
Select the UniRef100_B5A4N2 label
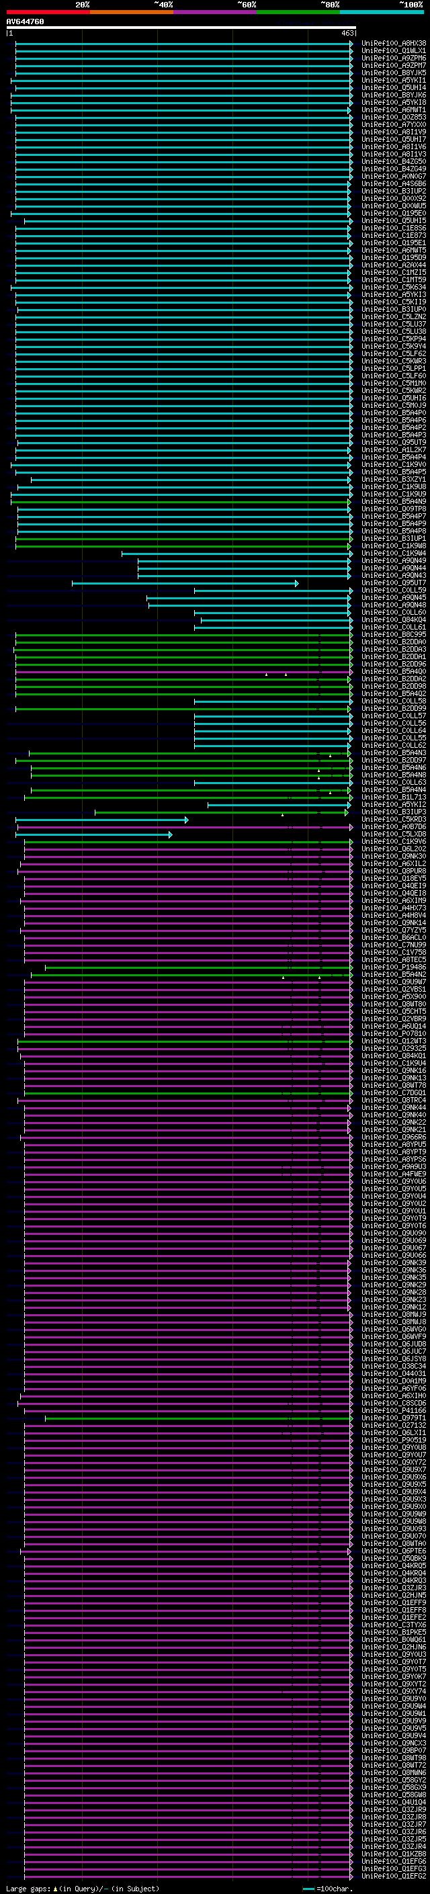click(x=394, y=975)
